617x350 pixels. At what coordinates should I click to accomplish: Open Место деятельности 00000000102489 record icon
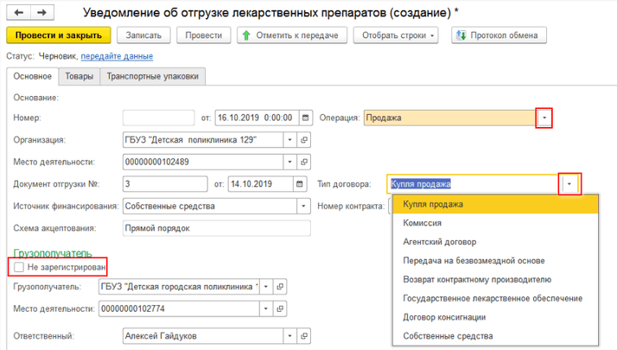coord(303,162)
